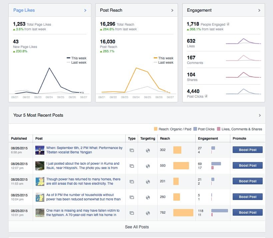Click the targeting globe icon for Kuma power post

coord(148,166)
